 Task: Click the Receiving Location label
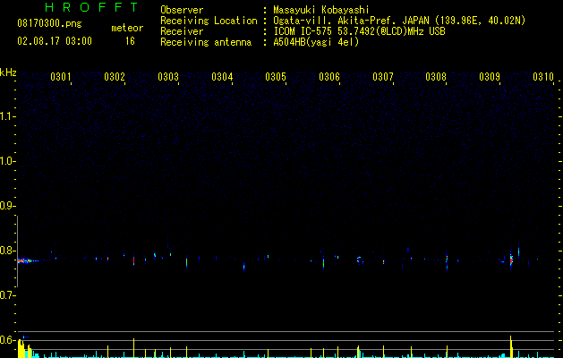[209, 21]
